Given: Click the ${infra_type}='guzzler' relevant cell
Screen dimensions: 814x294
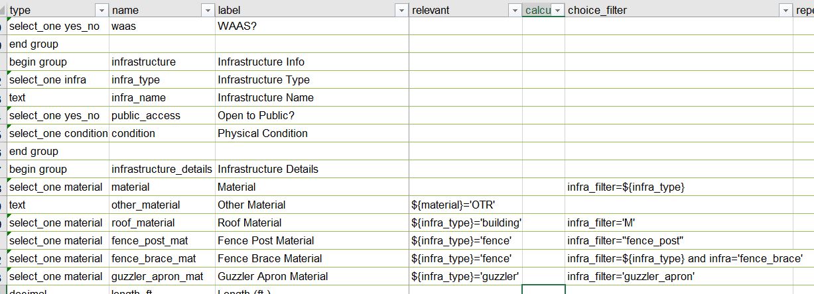Looking at the screenshot, I should pos(465,276).
